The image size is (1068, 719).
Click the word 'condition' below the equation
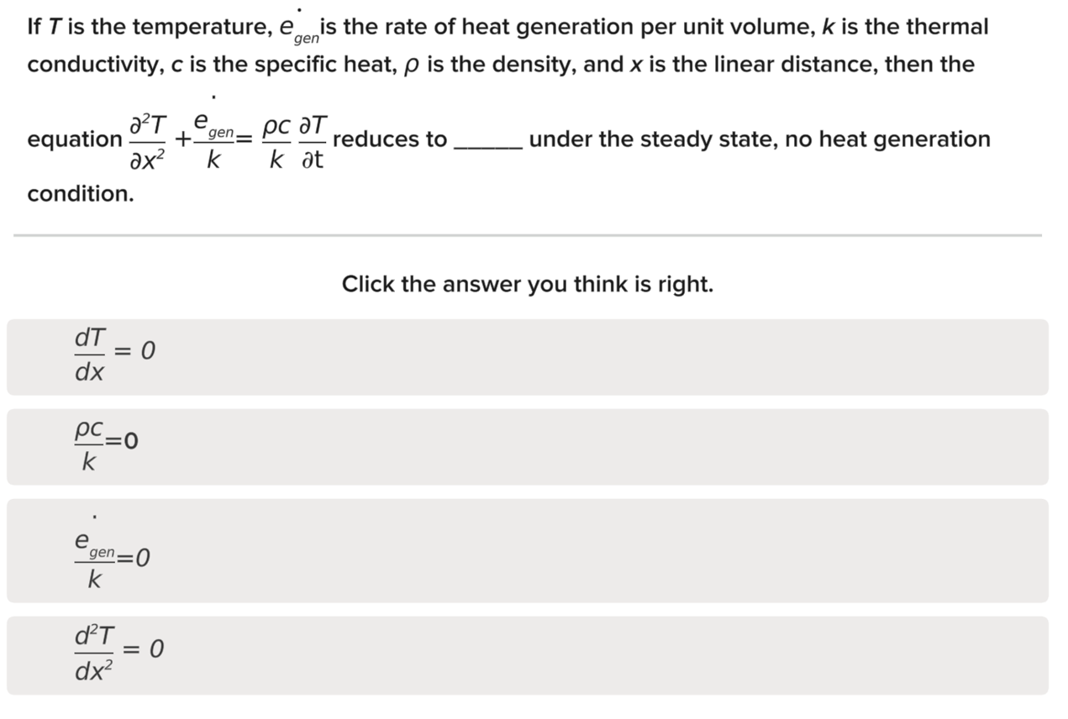(x=79, y=194)
